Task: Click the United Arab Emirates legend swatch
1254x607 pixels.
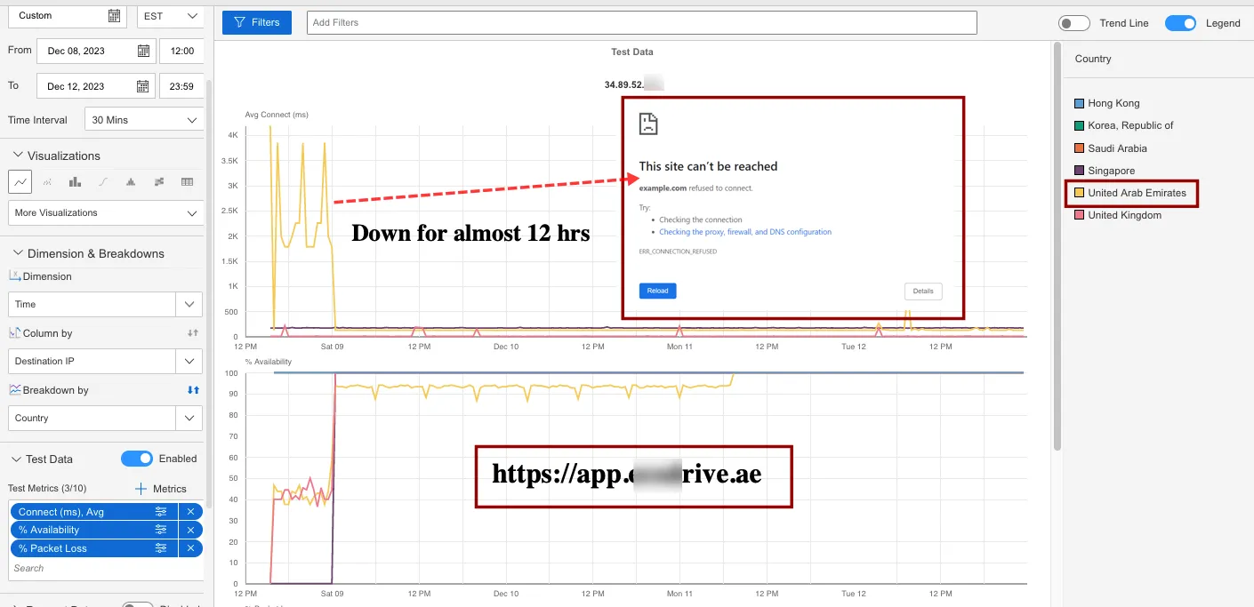Action: (1080, 193)
